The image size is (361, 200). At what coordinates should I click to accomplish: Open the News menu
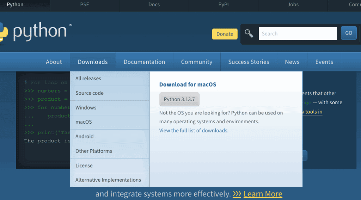(292, 62)
